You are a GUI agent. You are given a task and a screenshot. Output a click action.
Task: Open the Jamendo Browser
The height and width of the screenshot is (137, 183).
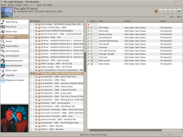coord(14,66)
